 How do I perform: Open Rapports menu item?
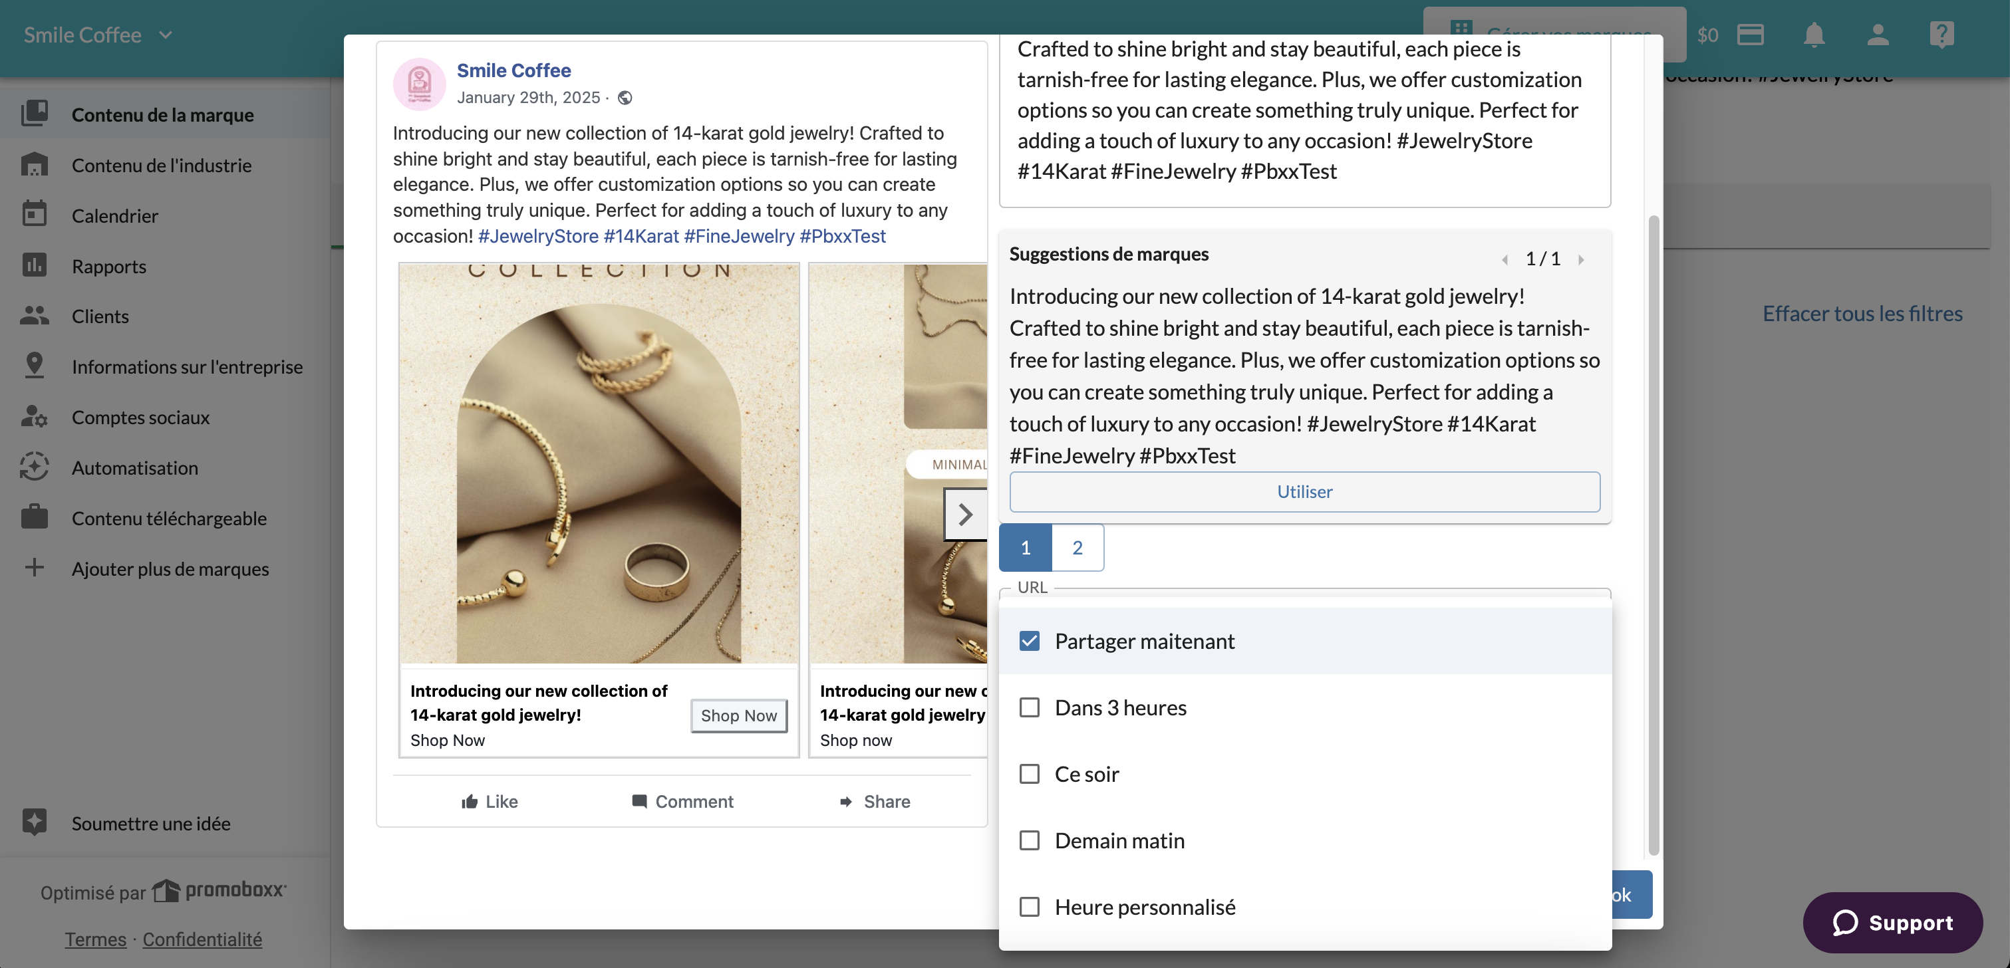[x=166, y=266]
